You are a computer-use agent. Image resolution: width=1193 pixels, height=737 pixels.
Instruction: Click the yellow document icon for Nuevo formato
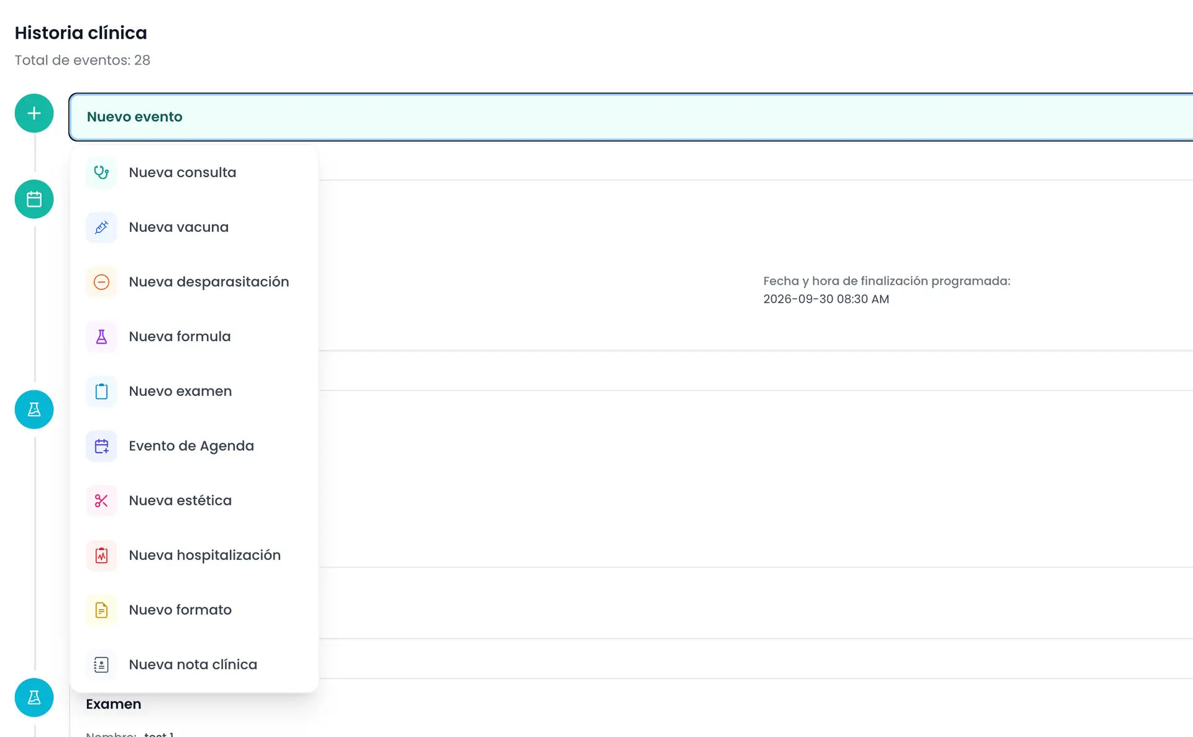pos(101,610)
